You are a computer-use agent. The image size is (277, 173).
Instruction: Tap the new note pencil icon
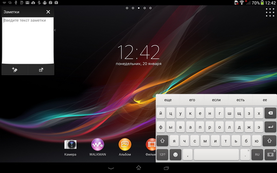[15, 70]
